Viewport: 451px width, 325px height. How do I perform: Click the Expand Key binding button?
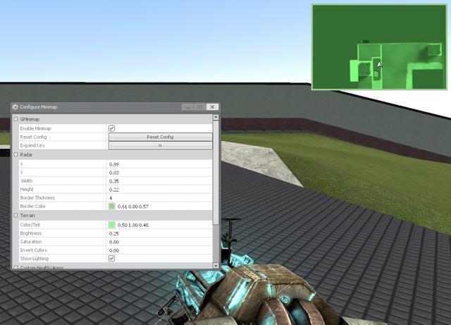pos(160,145)
